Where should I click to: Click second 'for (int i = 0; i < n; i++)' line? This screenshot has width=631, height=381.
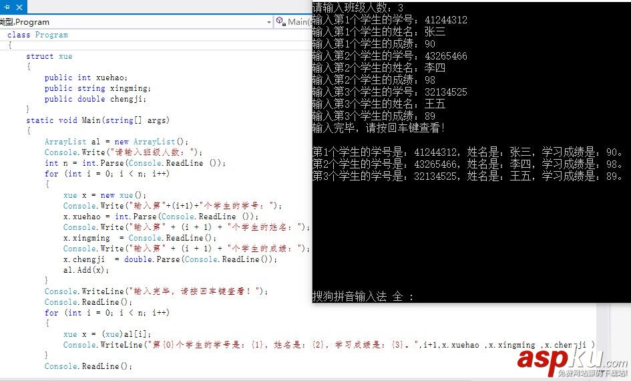[107, 313]
